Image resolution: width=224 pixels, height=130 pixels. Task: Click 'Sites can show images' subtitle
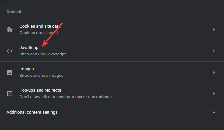(42, 76)
